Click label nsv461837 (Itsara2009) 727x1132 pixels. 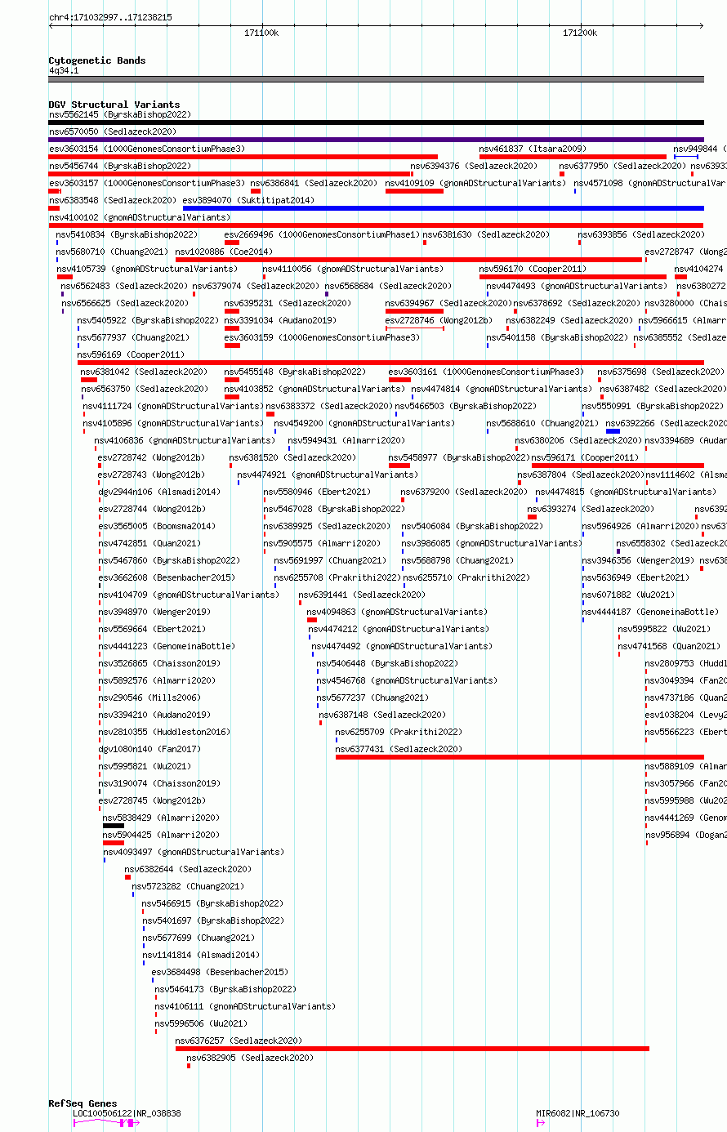(x=533, y=149)
